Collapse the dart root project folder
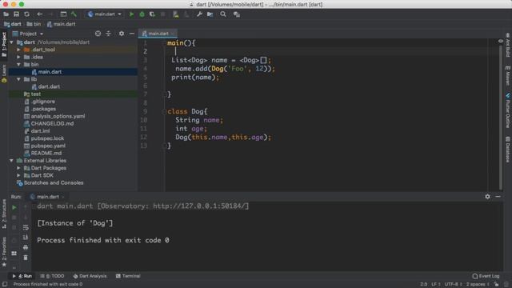 [x=11, y=42]
